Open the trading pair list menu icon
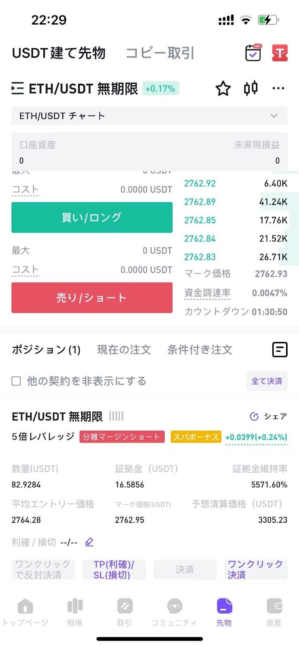 17,88
